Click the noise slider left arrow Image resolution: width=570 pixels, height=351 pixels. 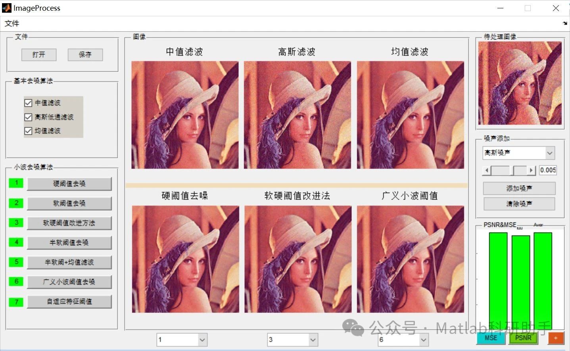[x=487, y=171]
